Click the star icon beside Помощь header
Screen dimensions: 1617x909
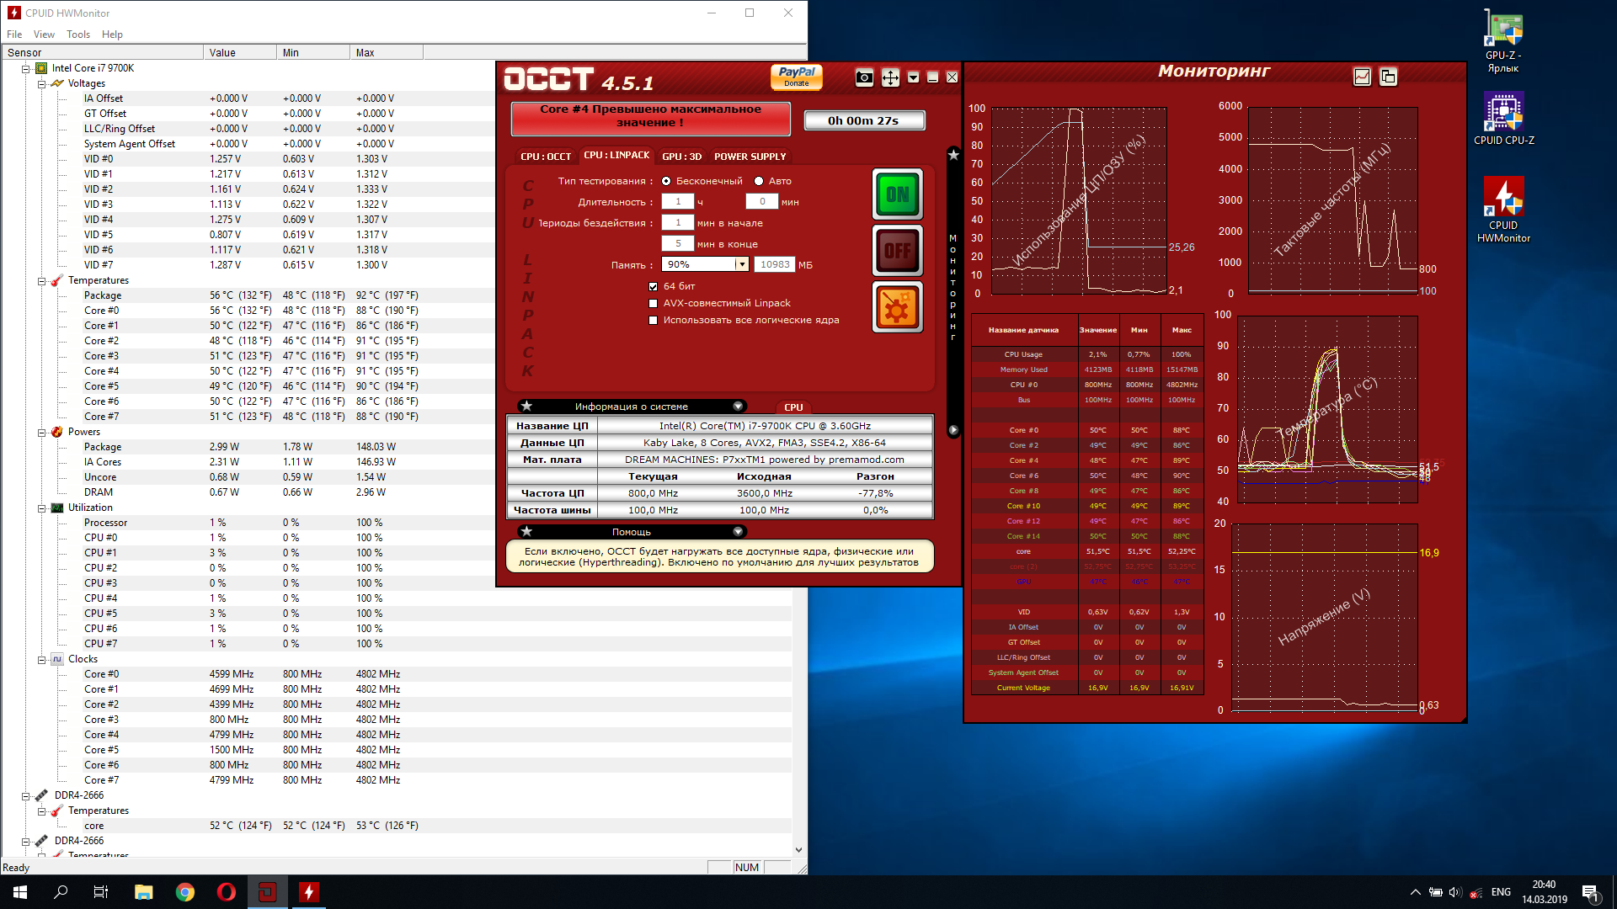[x=526, y=531]
